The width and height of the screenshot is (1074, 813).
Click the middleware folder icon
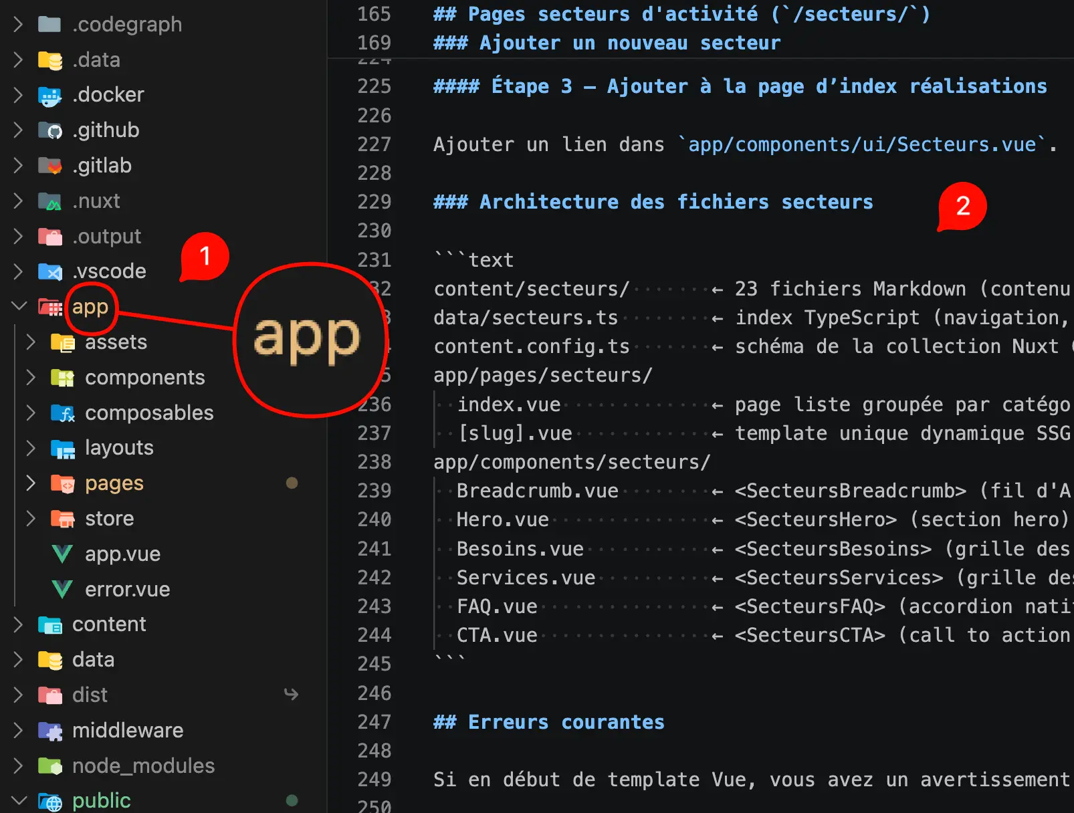50,731
